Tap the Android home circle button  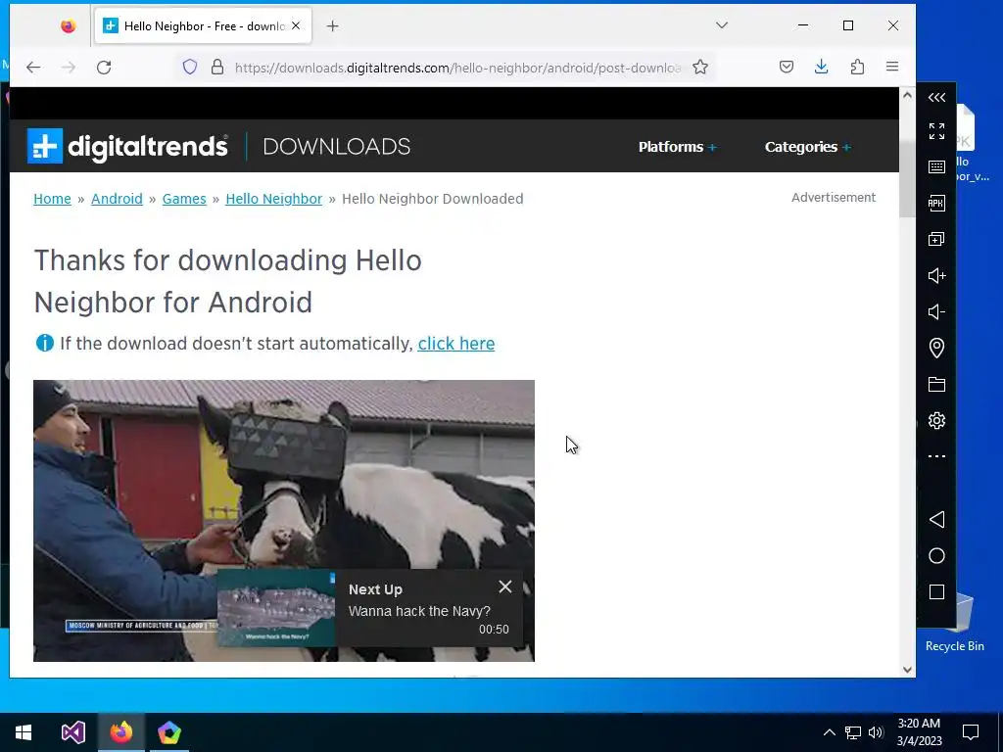(936, 556)
